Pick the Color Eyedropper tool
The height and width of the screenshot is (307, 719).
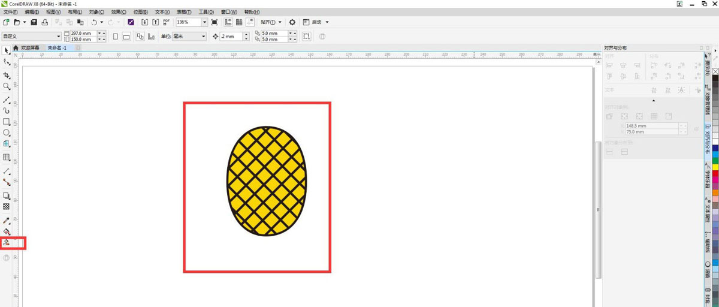point(7,221)
